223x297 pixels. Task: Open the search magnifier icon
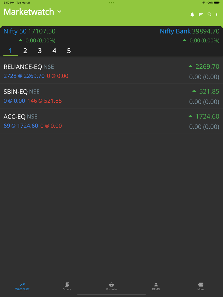pos(209,15)
